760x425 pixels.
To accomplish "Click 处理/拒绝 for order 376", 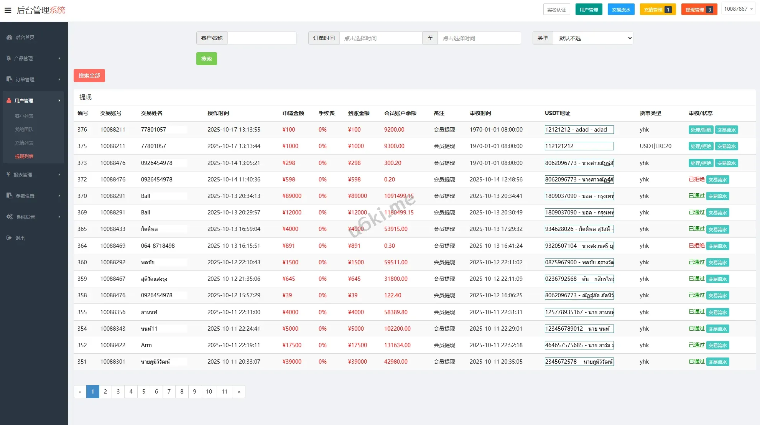I will [701, 130].
